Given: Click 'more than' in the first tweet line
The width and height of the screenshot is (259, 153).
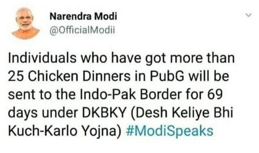Looking at the screenshot, I should click(x=202, y=58).
